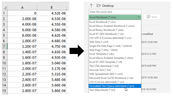The height and width of the screenshot is (96, 173).
Task: Click the up-arrow to go up one folder
Action: tap(91, 6)
